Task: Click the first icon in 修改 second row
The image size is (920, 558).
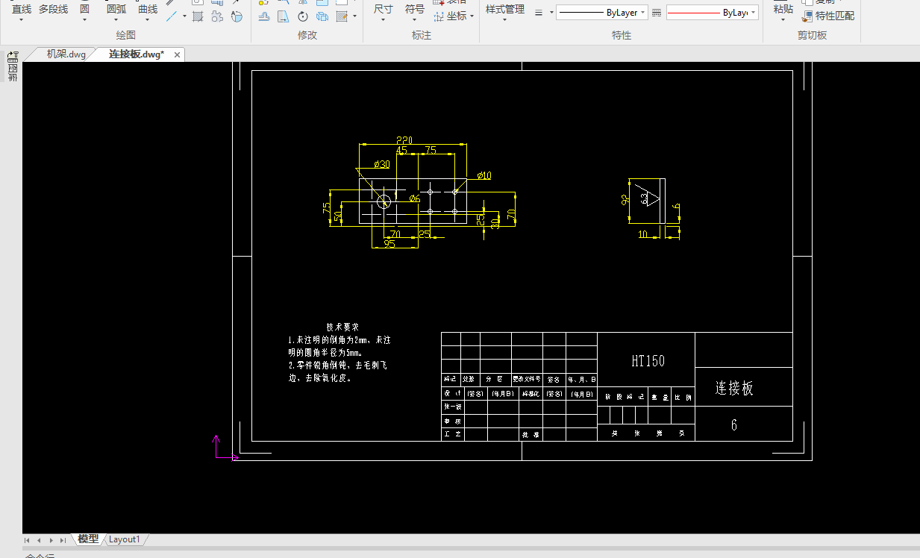Action: tap(264, 16)
